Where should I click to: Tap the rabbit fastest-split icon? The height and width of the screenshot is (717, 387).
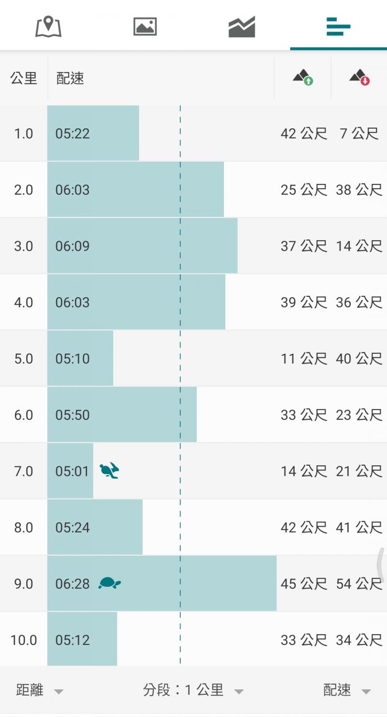(x=109, y=471)
